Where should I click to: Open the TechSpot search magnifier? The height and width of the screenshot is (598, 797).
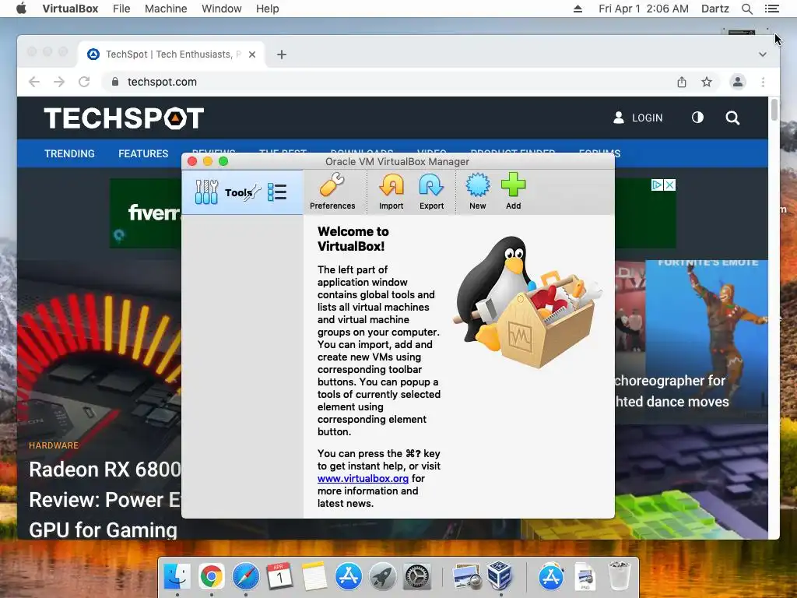pos(732,118)
